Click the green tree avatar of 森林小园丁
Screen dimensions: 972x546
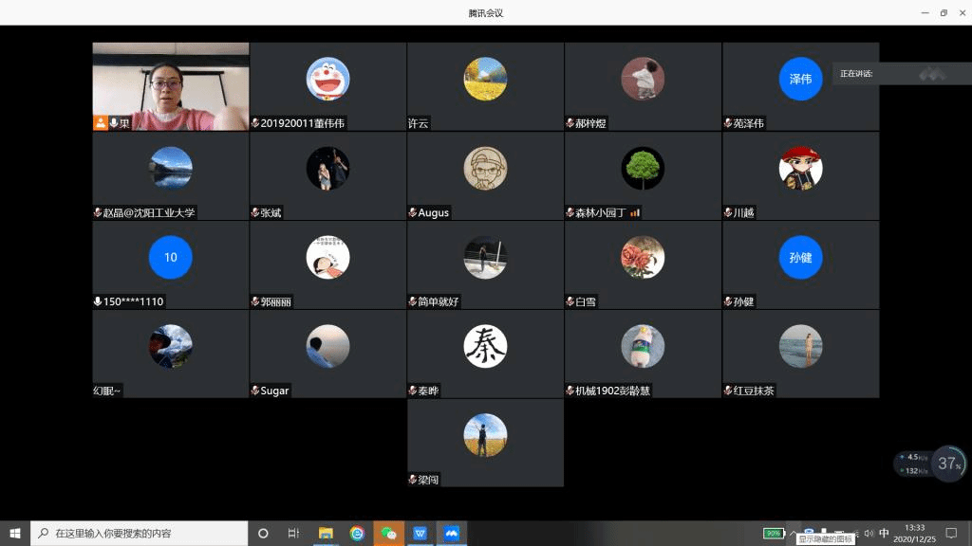pyautogui.click(x=643, y=169)
